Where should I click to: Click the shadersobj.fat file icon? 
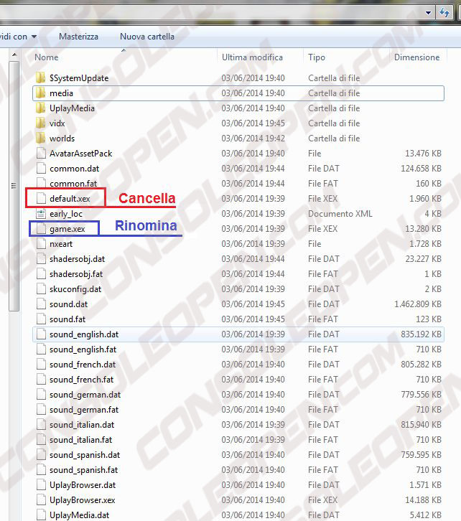(x=41, y=274)
